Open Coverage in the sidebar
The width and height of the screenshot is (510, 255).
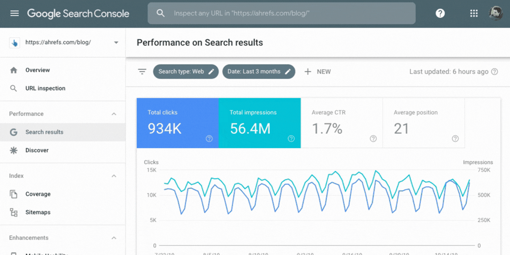(62, 194)
